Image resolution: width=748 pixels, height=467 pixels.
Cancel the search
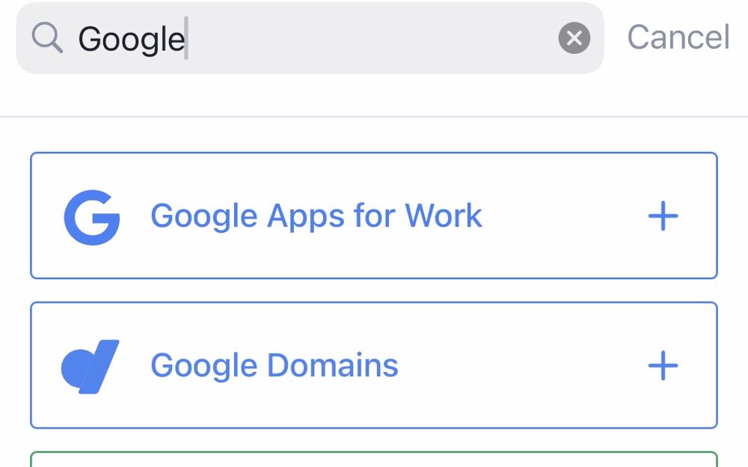click(678, 37)
